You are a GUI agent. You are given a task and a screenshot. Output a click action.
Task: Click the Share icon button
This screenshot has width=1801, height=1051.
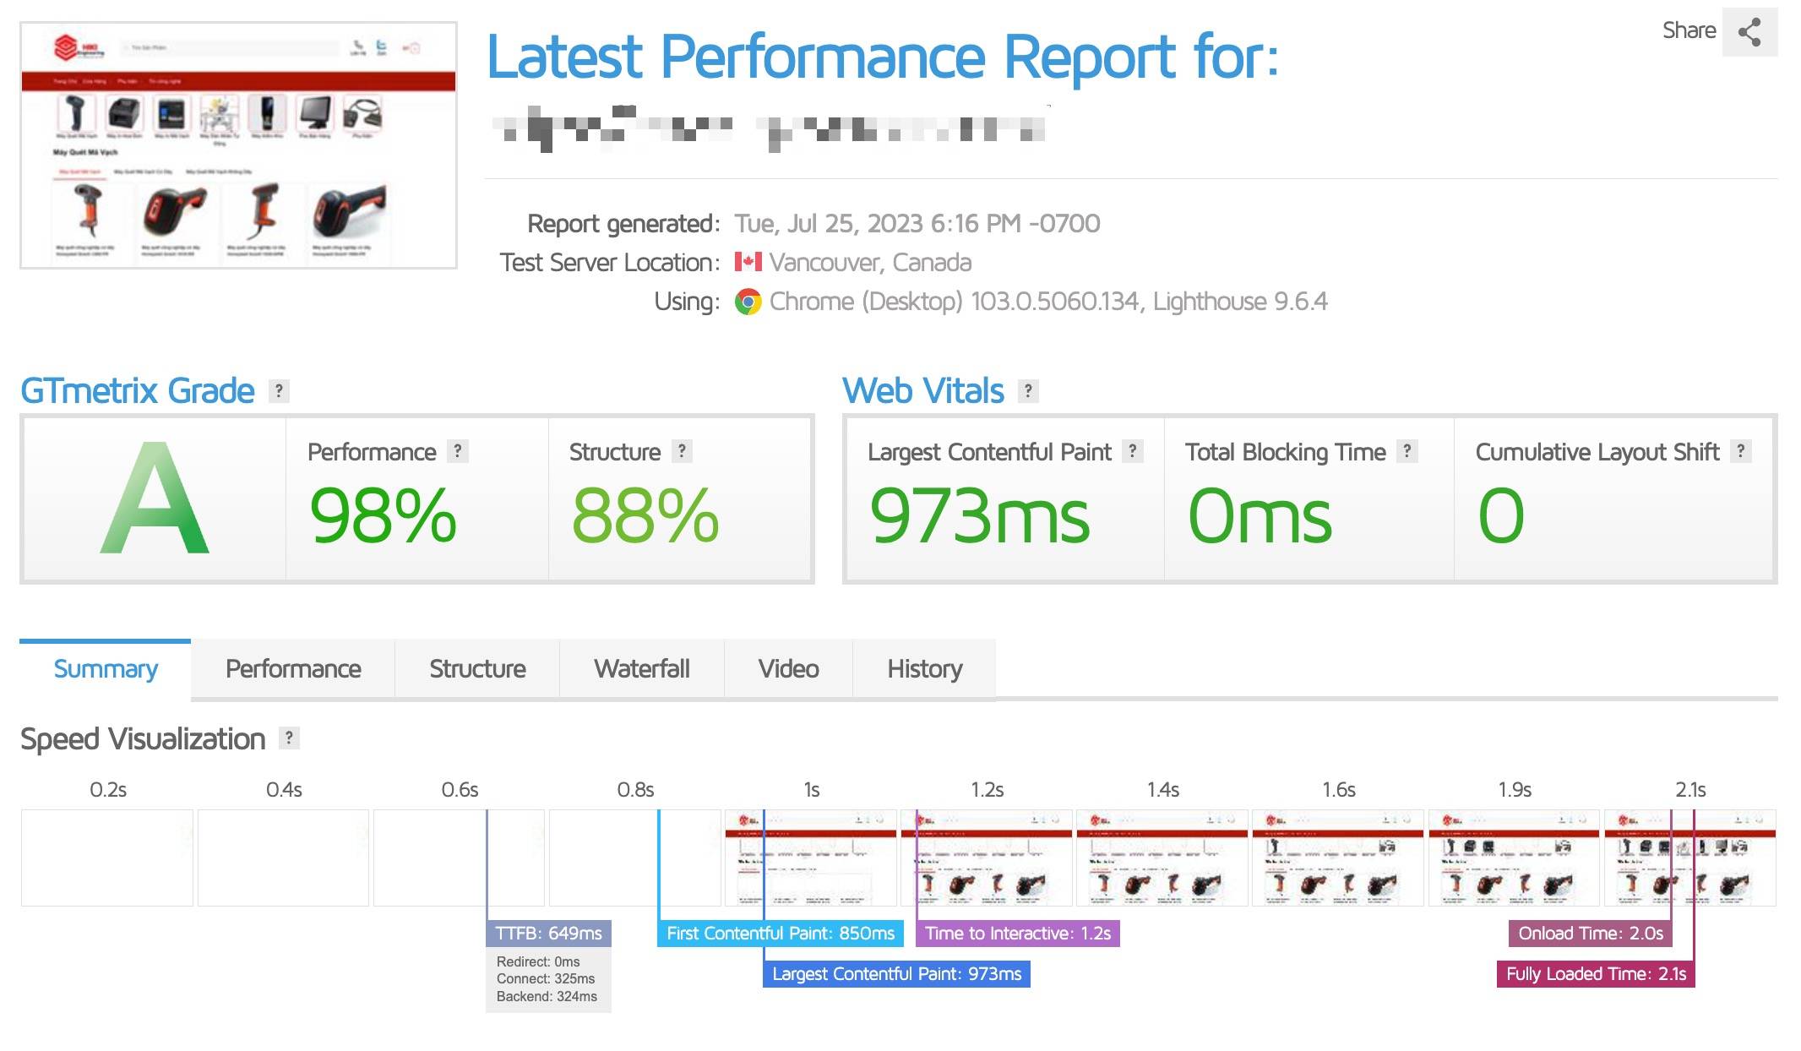pyautogui.click(x=1749, y=32)
